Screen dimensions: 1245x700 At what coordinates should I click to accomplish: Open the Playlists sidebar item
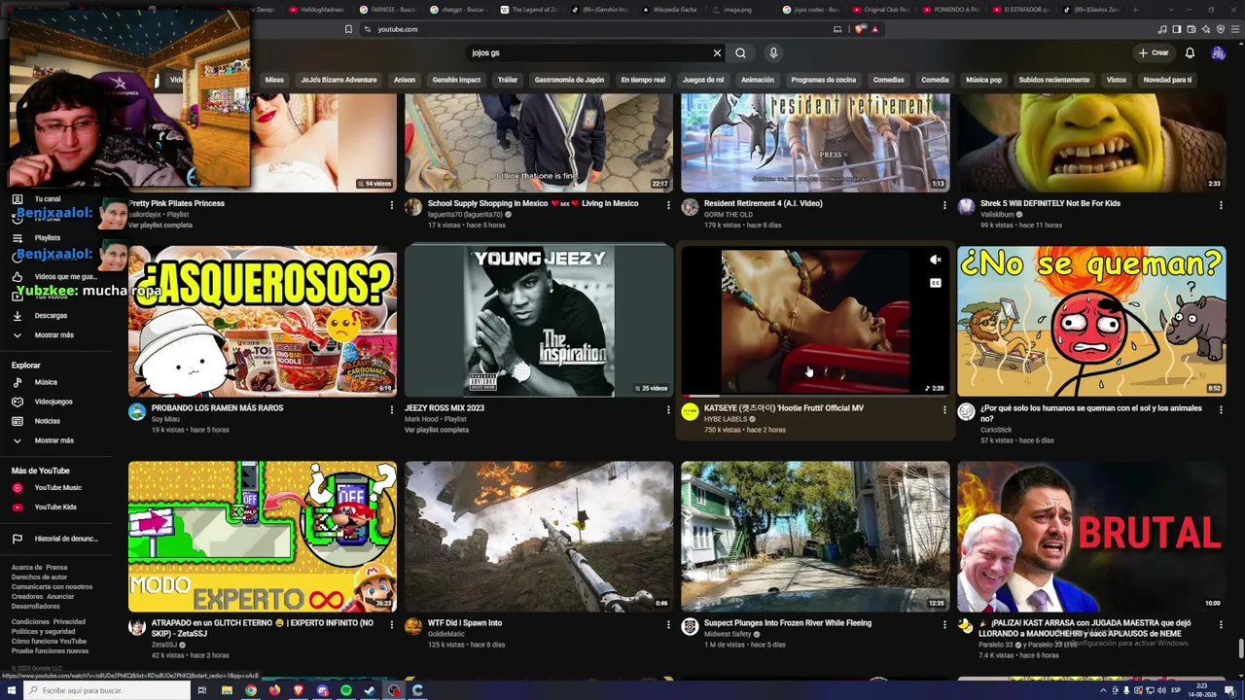pos(47,237)
